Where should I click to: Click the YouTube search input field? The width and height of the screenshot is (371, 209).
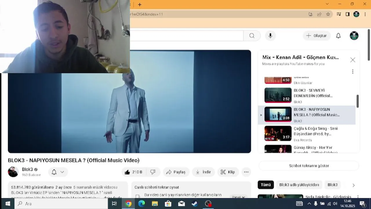186,36
